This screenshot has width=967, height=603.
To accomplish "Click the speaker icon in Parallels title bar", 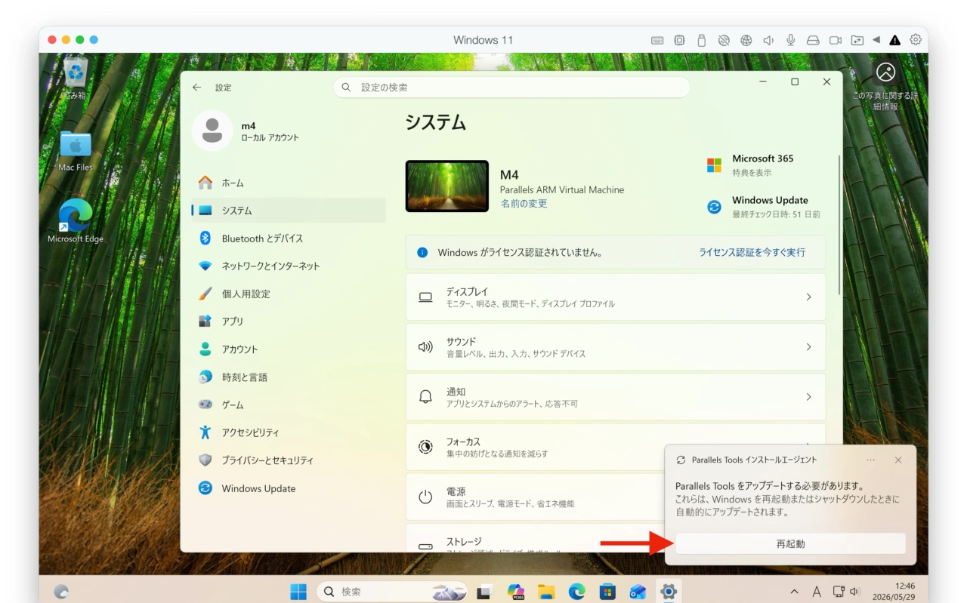I will (x=768, y=40).
